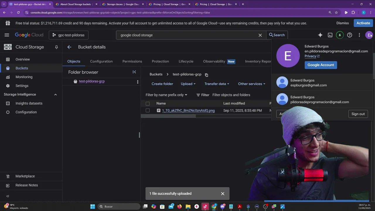Open Transfer data dropdown
375x211 pixels.
click(x=217, y=84)
